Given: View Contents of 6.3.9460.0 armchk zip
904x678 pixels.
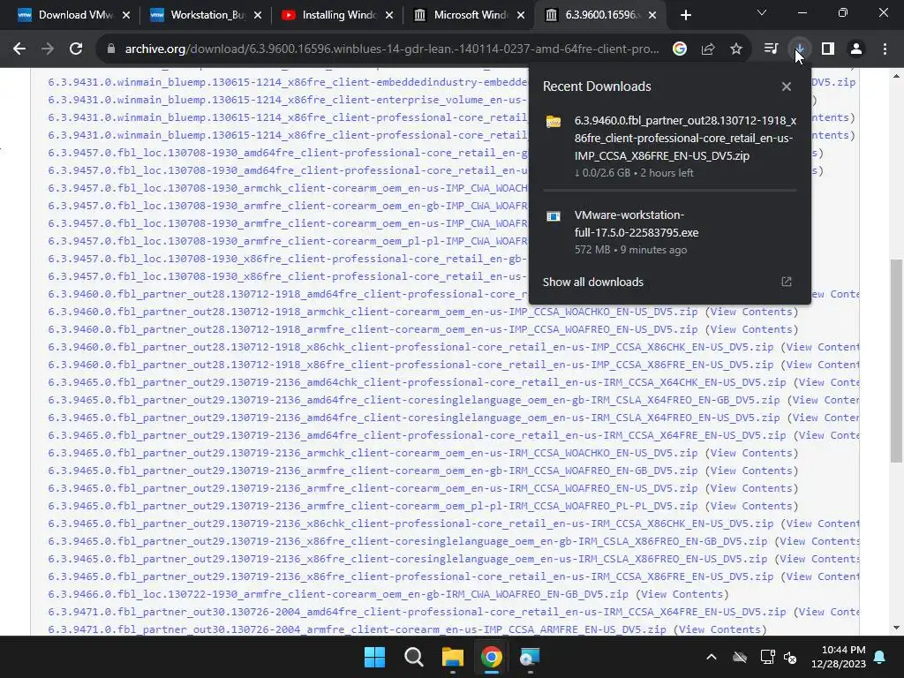Looking at the screenshot, I should pyautogui.click(x=751, y=312).
